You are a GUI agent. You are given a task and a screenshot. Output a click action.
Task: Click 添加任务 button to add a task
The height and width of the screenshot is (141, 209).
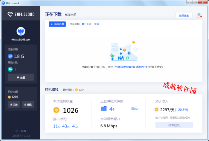tap(57, 24)
